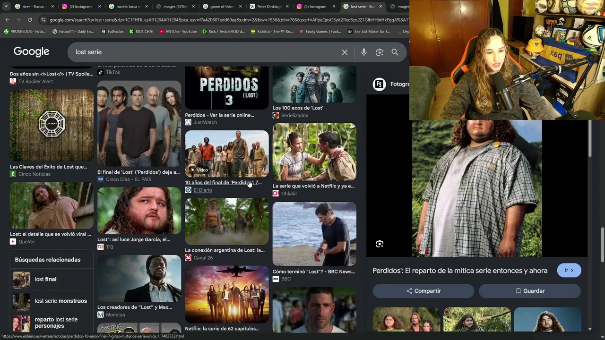Switch to the 'novela turca' tab
Viewport: 605px width, 340px height.
(x=128, y=7)
